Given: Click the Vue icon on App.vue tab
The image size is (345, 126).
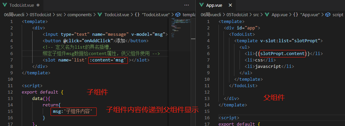Looking at the screenshot, I should pyautogui.click(x=201, y=5).
